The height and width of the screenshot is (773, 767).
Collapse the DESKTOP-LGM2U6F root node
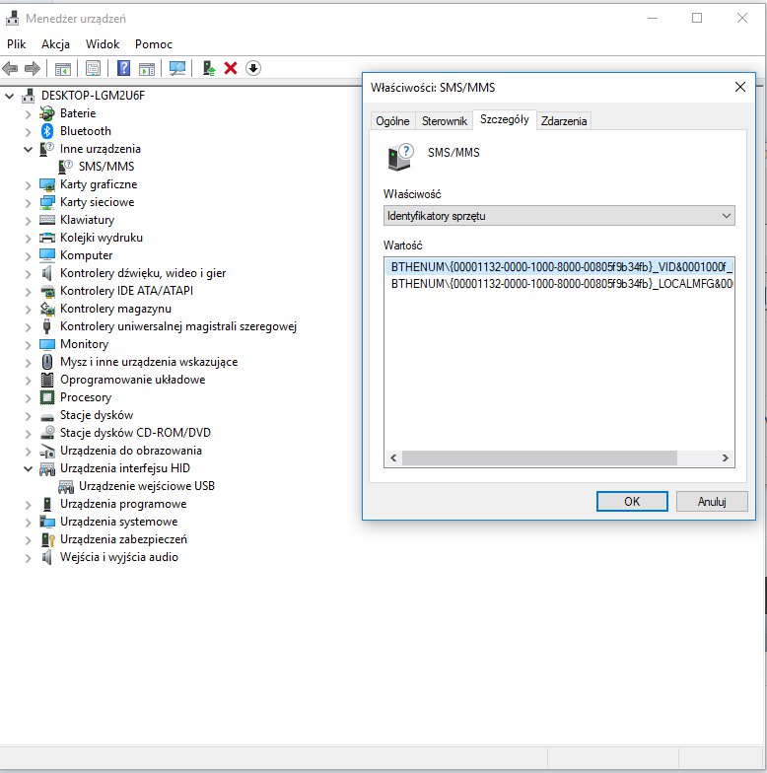point(10,96)
